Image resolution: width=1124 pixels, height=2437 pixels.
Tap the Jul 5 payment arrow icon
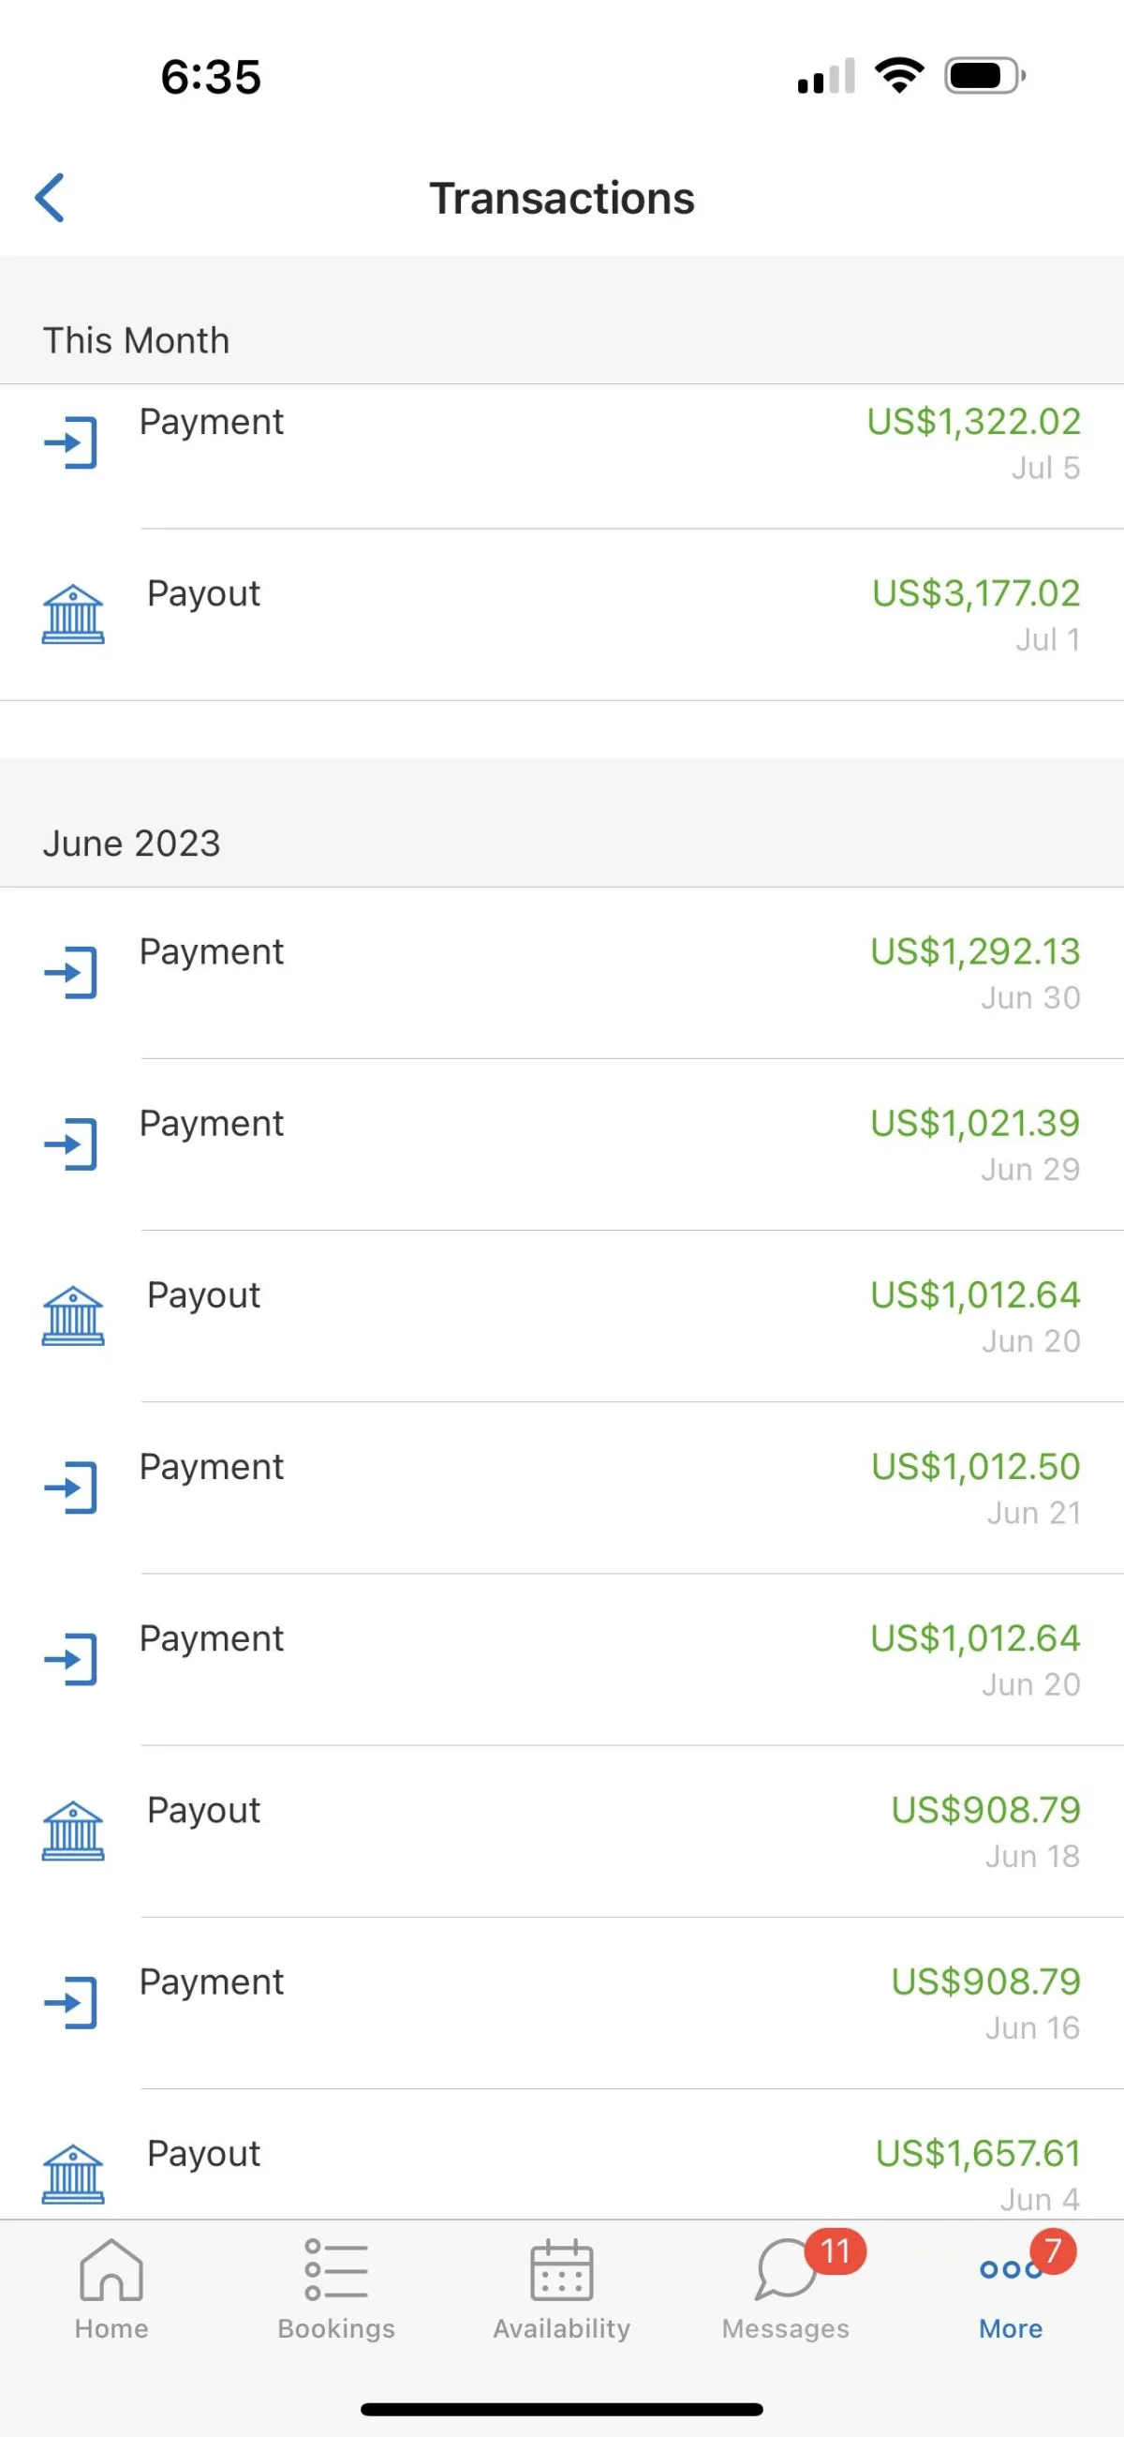point(71,442)
